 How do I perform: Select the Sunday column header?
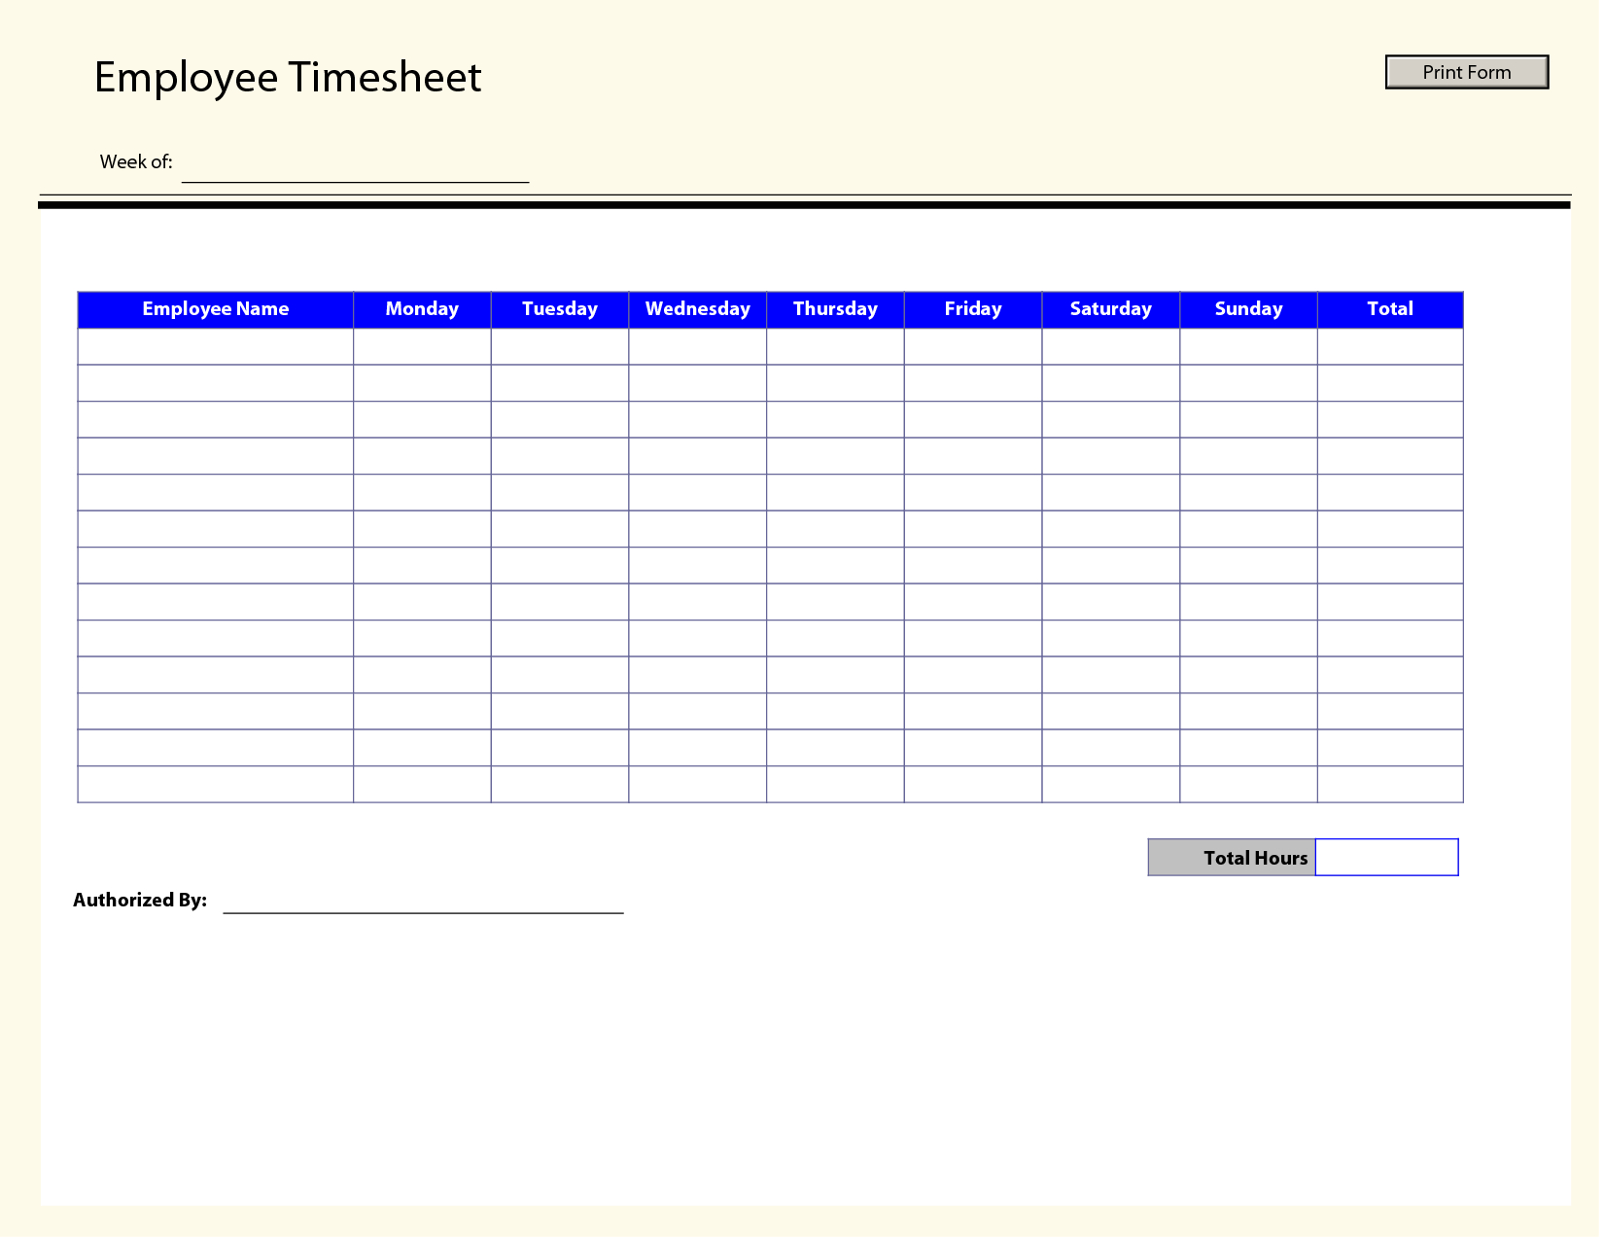coord(1247,308)
